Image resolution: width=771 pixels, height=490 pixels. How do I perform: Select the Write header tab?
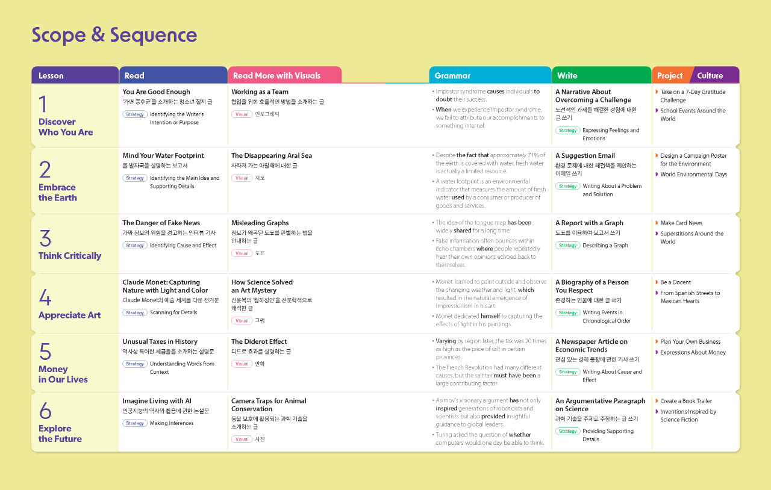coord(601,75)
